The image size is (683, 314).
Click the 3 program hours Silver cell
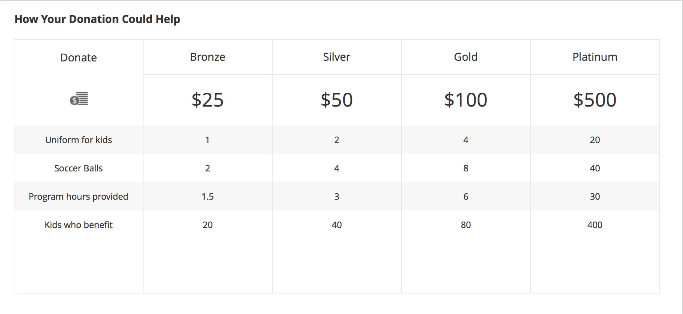(336, 197)
